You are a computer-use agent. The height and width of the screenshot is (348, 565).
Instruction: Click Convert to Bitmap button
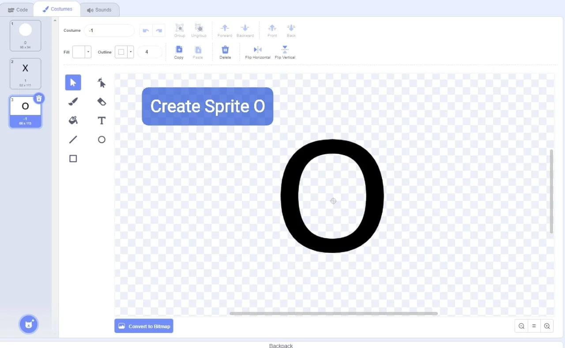(144, 326)
